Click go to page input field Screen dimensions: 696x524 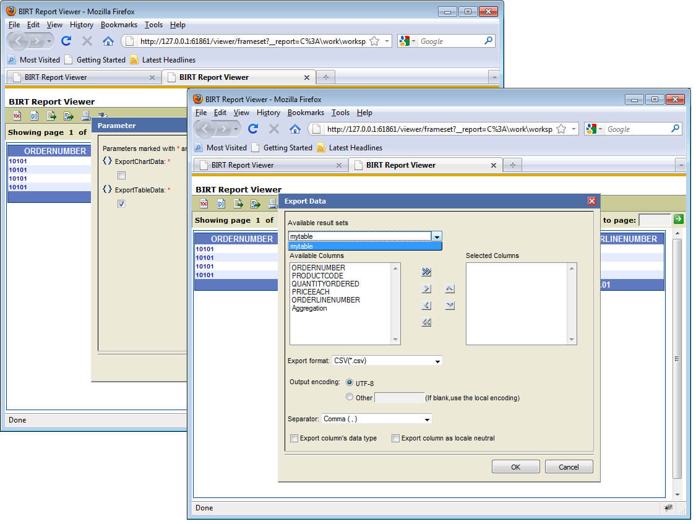tap(655, 219)
